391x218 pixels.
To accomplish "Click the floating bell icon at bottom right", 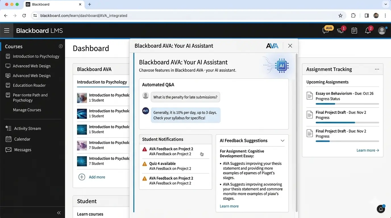I will [x=381, y=209].
